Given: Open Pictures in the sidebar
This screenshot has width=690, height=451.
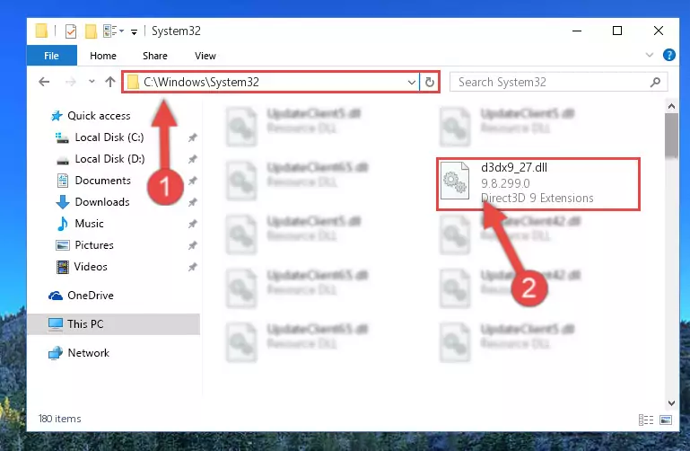Looking at the screenshot, I should pos(84,245).
